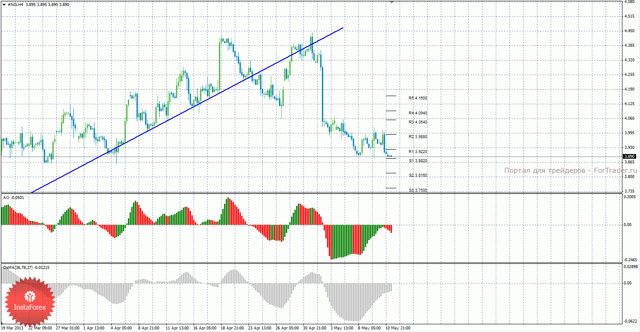Click the 30 Apr 21:00 time label
The height and width of the screenshot is (332, 640).
click(x=315, y=329)
